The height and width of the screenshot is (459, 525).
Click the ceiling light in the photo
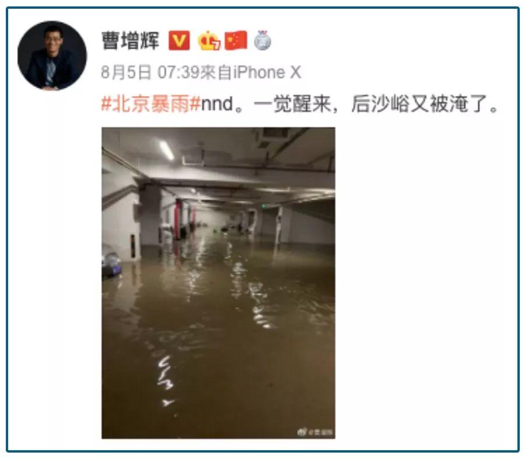[166, 150]
